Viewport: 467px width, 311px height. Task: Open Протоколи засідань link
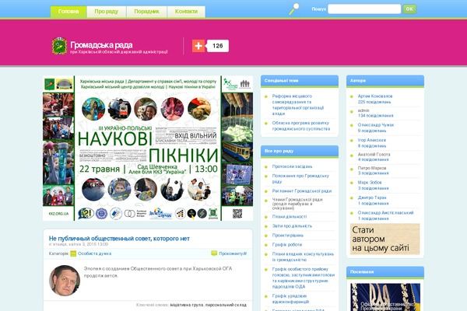point(292,166)
